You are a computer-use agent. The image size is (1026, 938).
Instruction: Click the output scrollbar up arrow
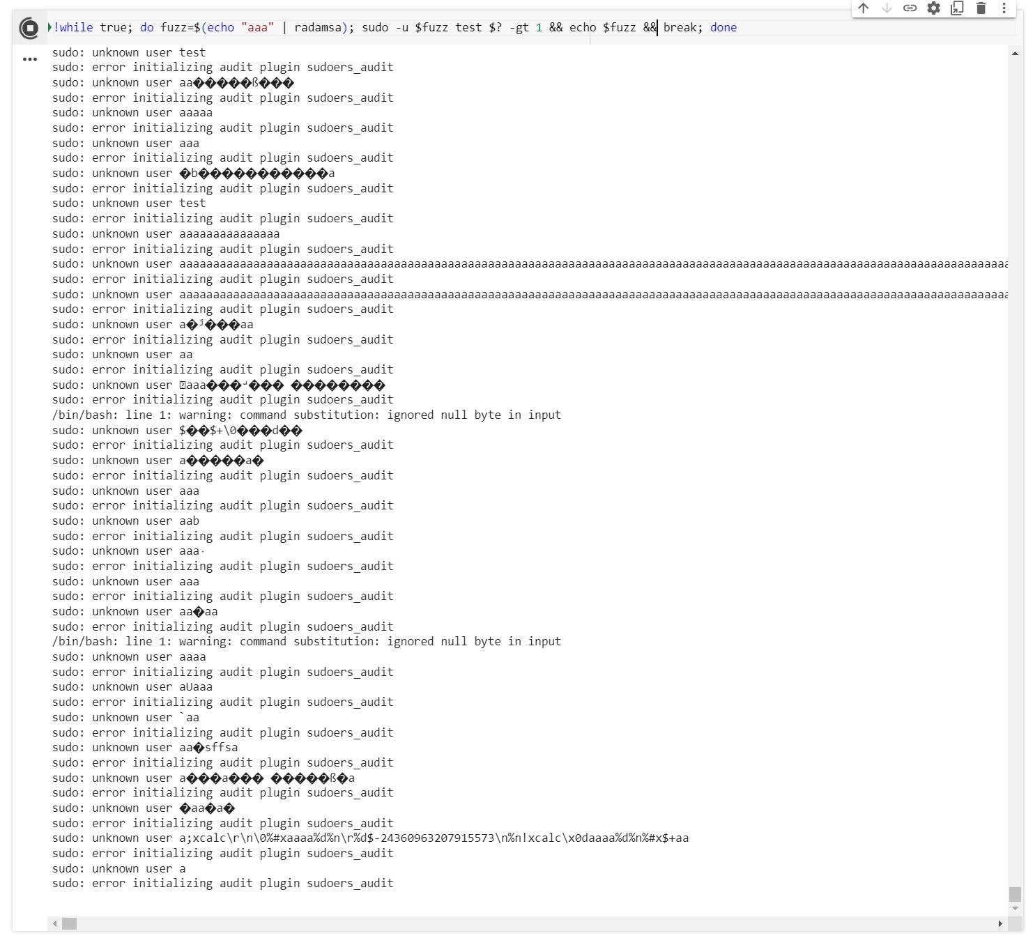1015,54
